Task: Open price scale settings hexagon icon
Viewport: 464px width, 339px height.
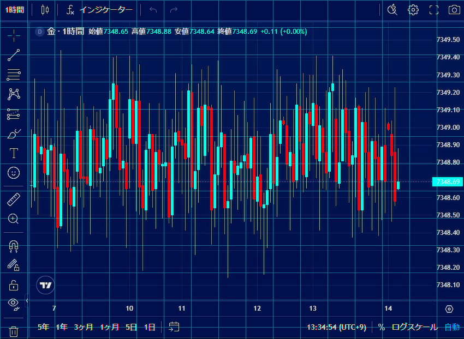Action: (x=449, y=309)
